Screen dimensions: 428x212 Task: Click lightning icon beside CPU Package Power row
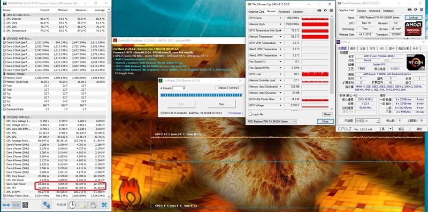click(x=4, y=140)
